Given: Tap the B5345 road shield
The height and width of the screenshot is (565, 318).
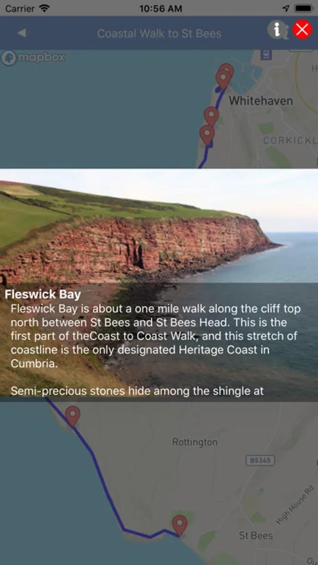Looking at the screenshot, I should tap(260, 461).
